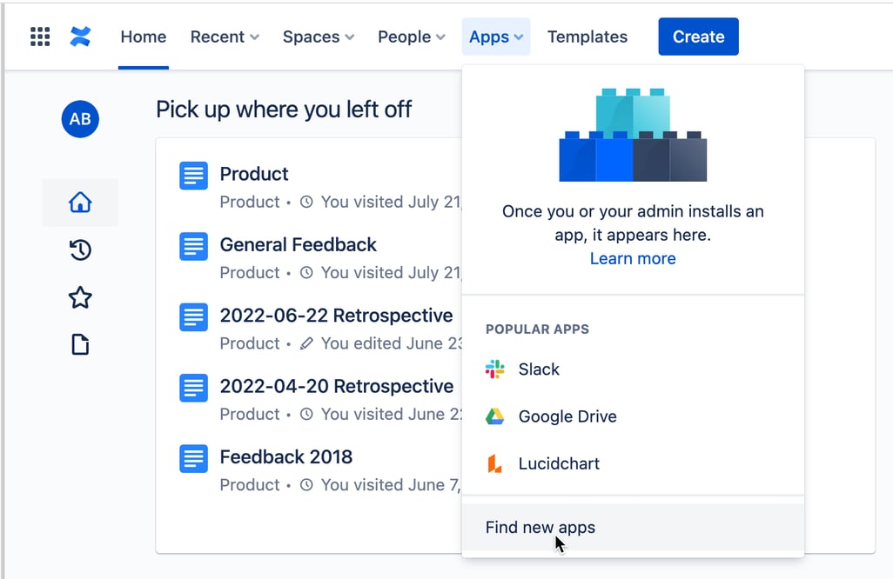Open the General Feedback page
893x579 pixels.
(299, 245)
